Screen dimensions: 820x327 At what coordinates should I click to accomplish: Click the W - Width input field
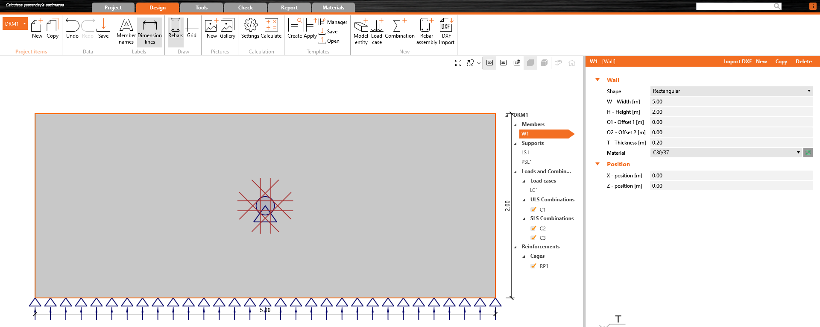pos(731,102)
